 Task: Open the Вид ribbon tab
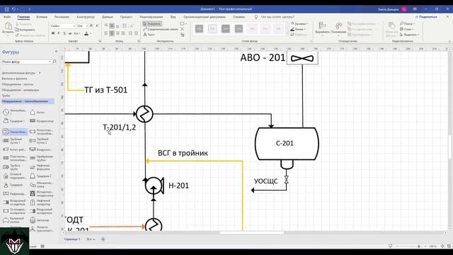click(173, 17)
